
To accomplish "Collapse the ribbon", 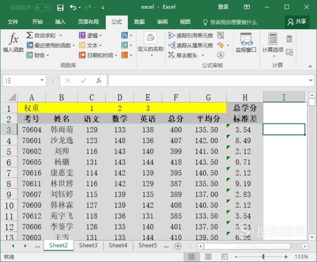I will tap(310, 66).
